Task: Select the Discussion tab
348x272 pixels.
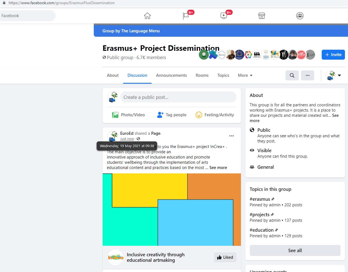Action: 137,75
